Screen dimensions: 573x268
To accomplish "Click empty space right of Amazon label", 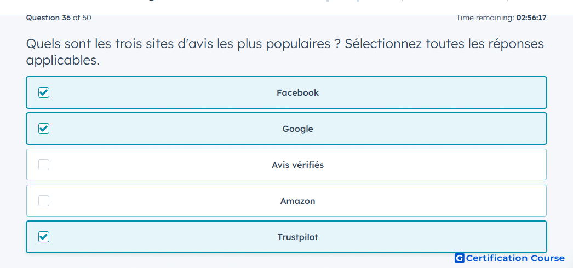I will (431, 201).
